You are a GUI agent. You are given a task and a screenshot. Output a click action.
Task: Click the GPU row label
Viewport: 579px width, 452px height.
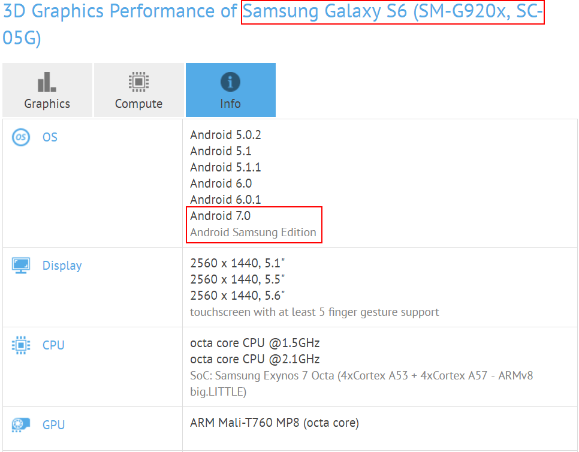(x=53, y=425)
